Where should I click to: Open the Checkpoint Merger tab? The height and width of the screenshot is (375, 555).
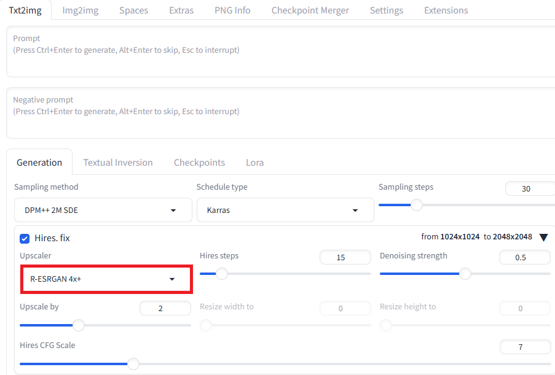click(310, 10)
